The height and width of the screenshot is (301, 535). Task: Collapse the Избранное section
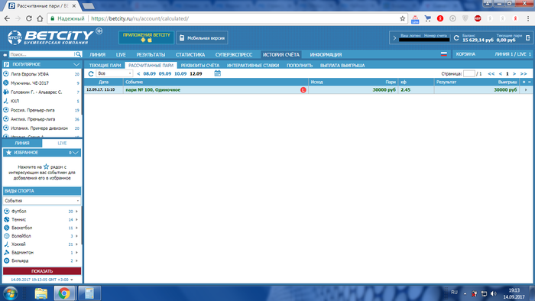click(x=75, y=153)
